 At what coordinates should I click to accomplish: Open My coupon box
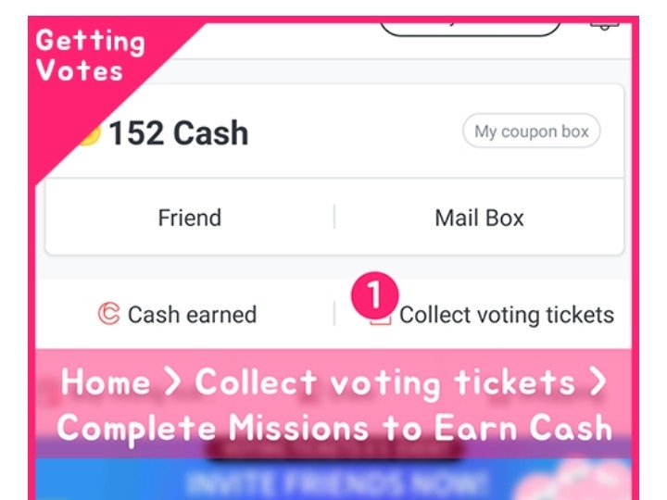tap(531, 131)
